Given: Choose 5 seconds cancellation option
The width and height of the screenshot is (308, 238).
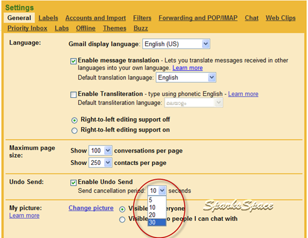Looking at the screenshot, I should point(157,200).
